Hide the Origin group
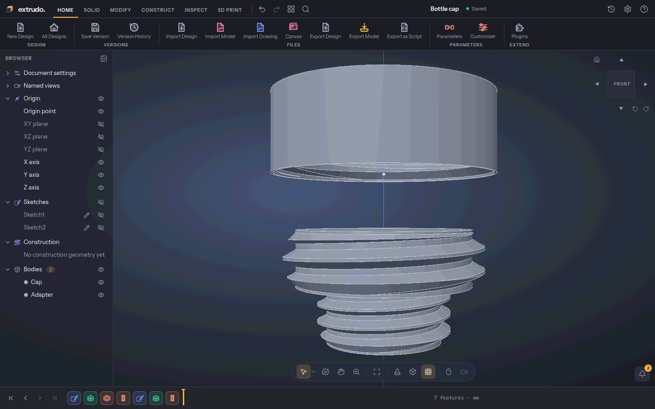The height and width of the screenshot is (409, 655). point(101,99)
